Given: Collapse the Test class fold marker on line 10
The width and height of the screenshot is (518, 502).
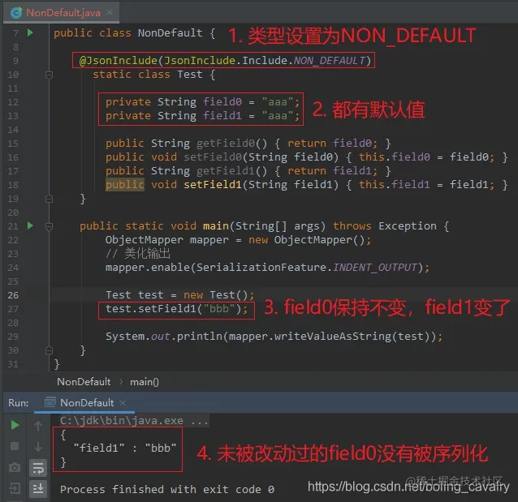Looking at the screenshot, I should 49,75.
